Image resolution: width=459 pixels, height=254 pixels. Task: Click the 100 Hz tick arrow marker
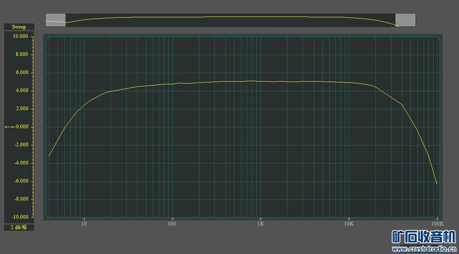[172, 219]
